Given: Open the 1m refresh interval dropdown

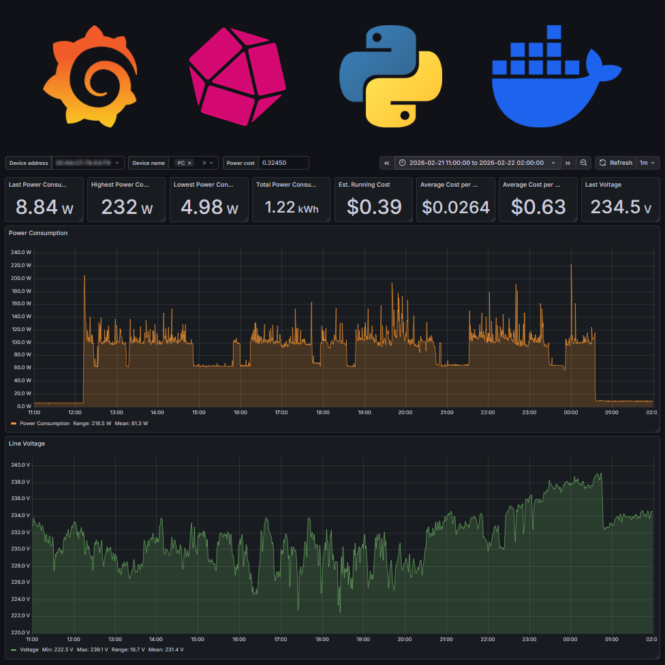Looking at the screenshot, I should (648, 163).
